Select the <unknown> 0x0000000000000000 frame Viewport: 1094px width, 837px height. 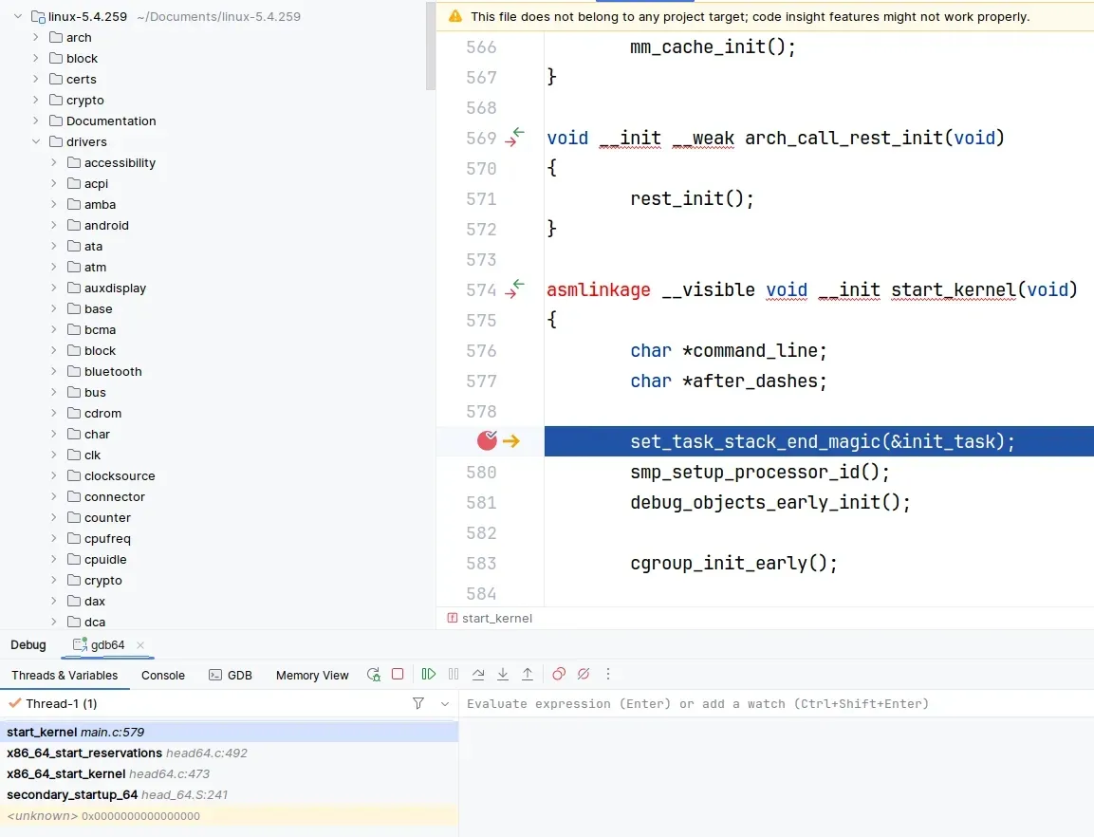(229, 815)
